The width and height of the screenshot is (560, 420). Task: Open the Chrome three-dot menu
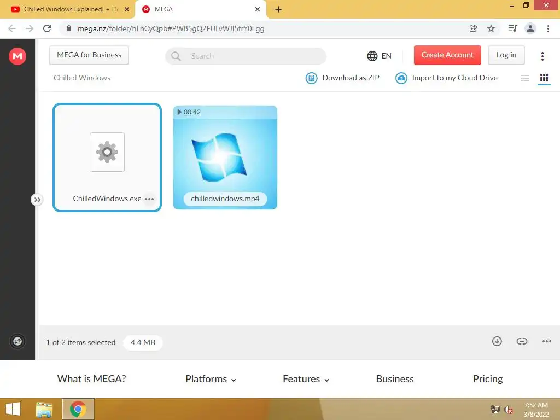coord(548,28)
